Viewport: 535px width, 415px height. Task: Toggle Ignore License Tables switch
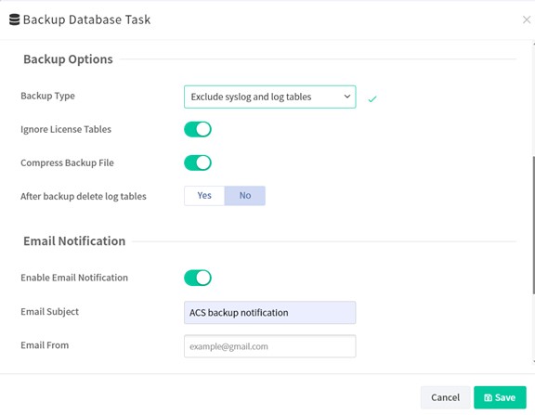198,129
